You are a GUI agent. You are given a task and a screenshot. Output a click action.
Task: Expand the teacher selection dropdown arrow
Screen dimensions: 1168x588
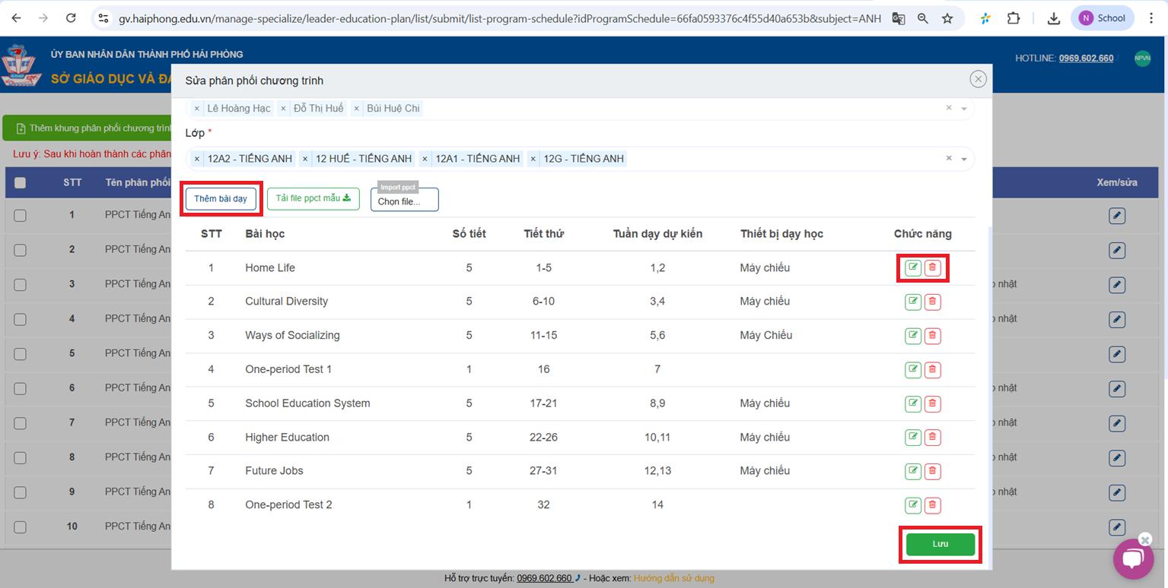point(964,109)
